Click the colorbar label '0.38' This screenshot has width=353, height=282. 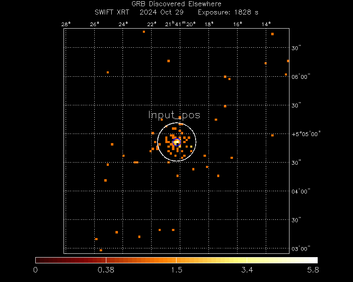point(106,270)
